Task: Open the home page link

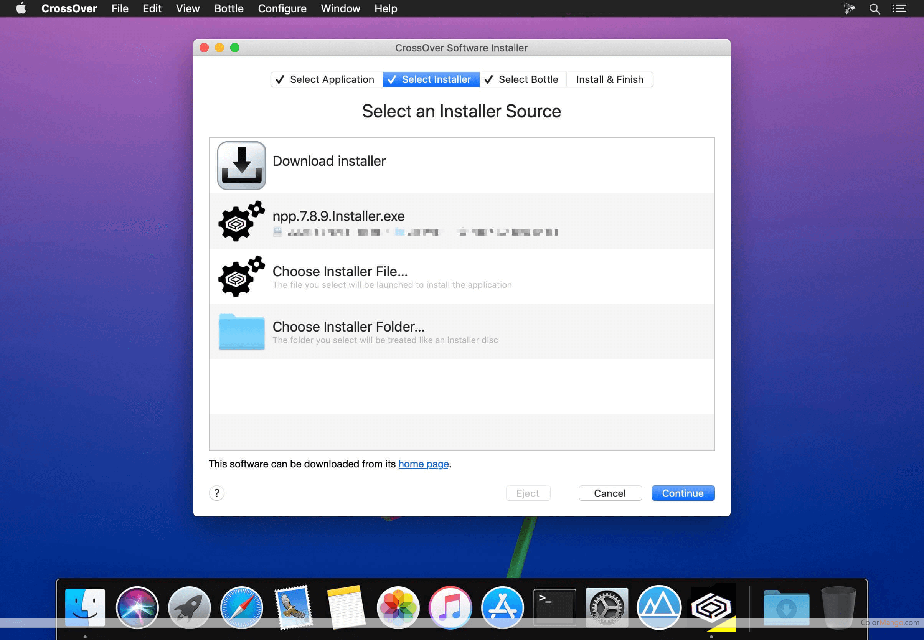Action: [423, 464]
